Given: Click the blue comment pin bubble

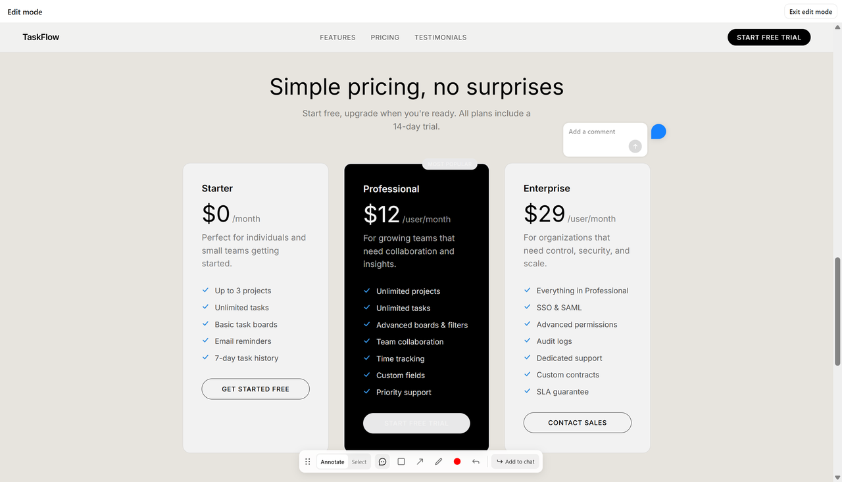Looking at the screenshot, I should 658,132.
